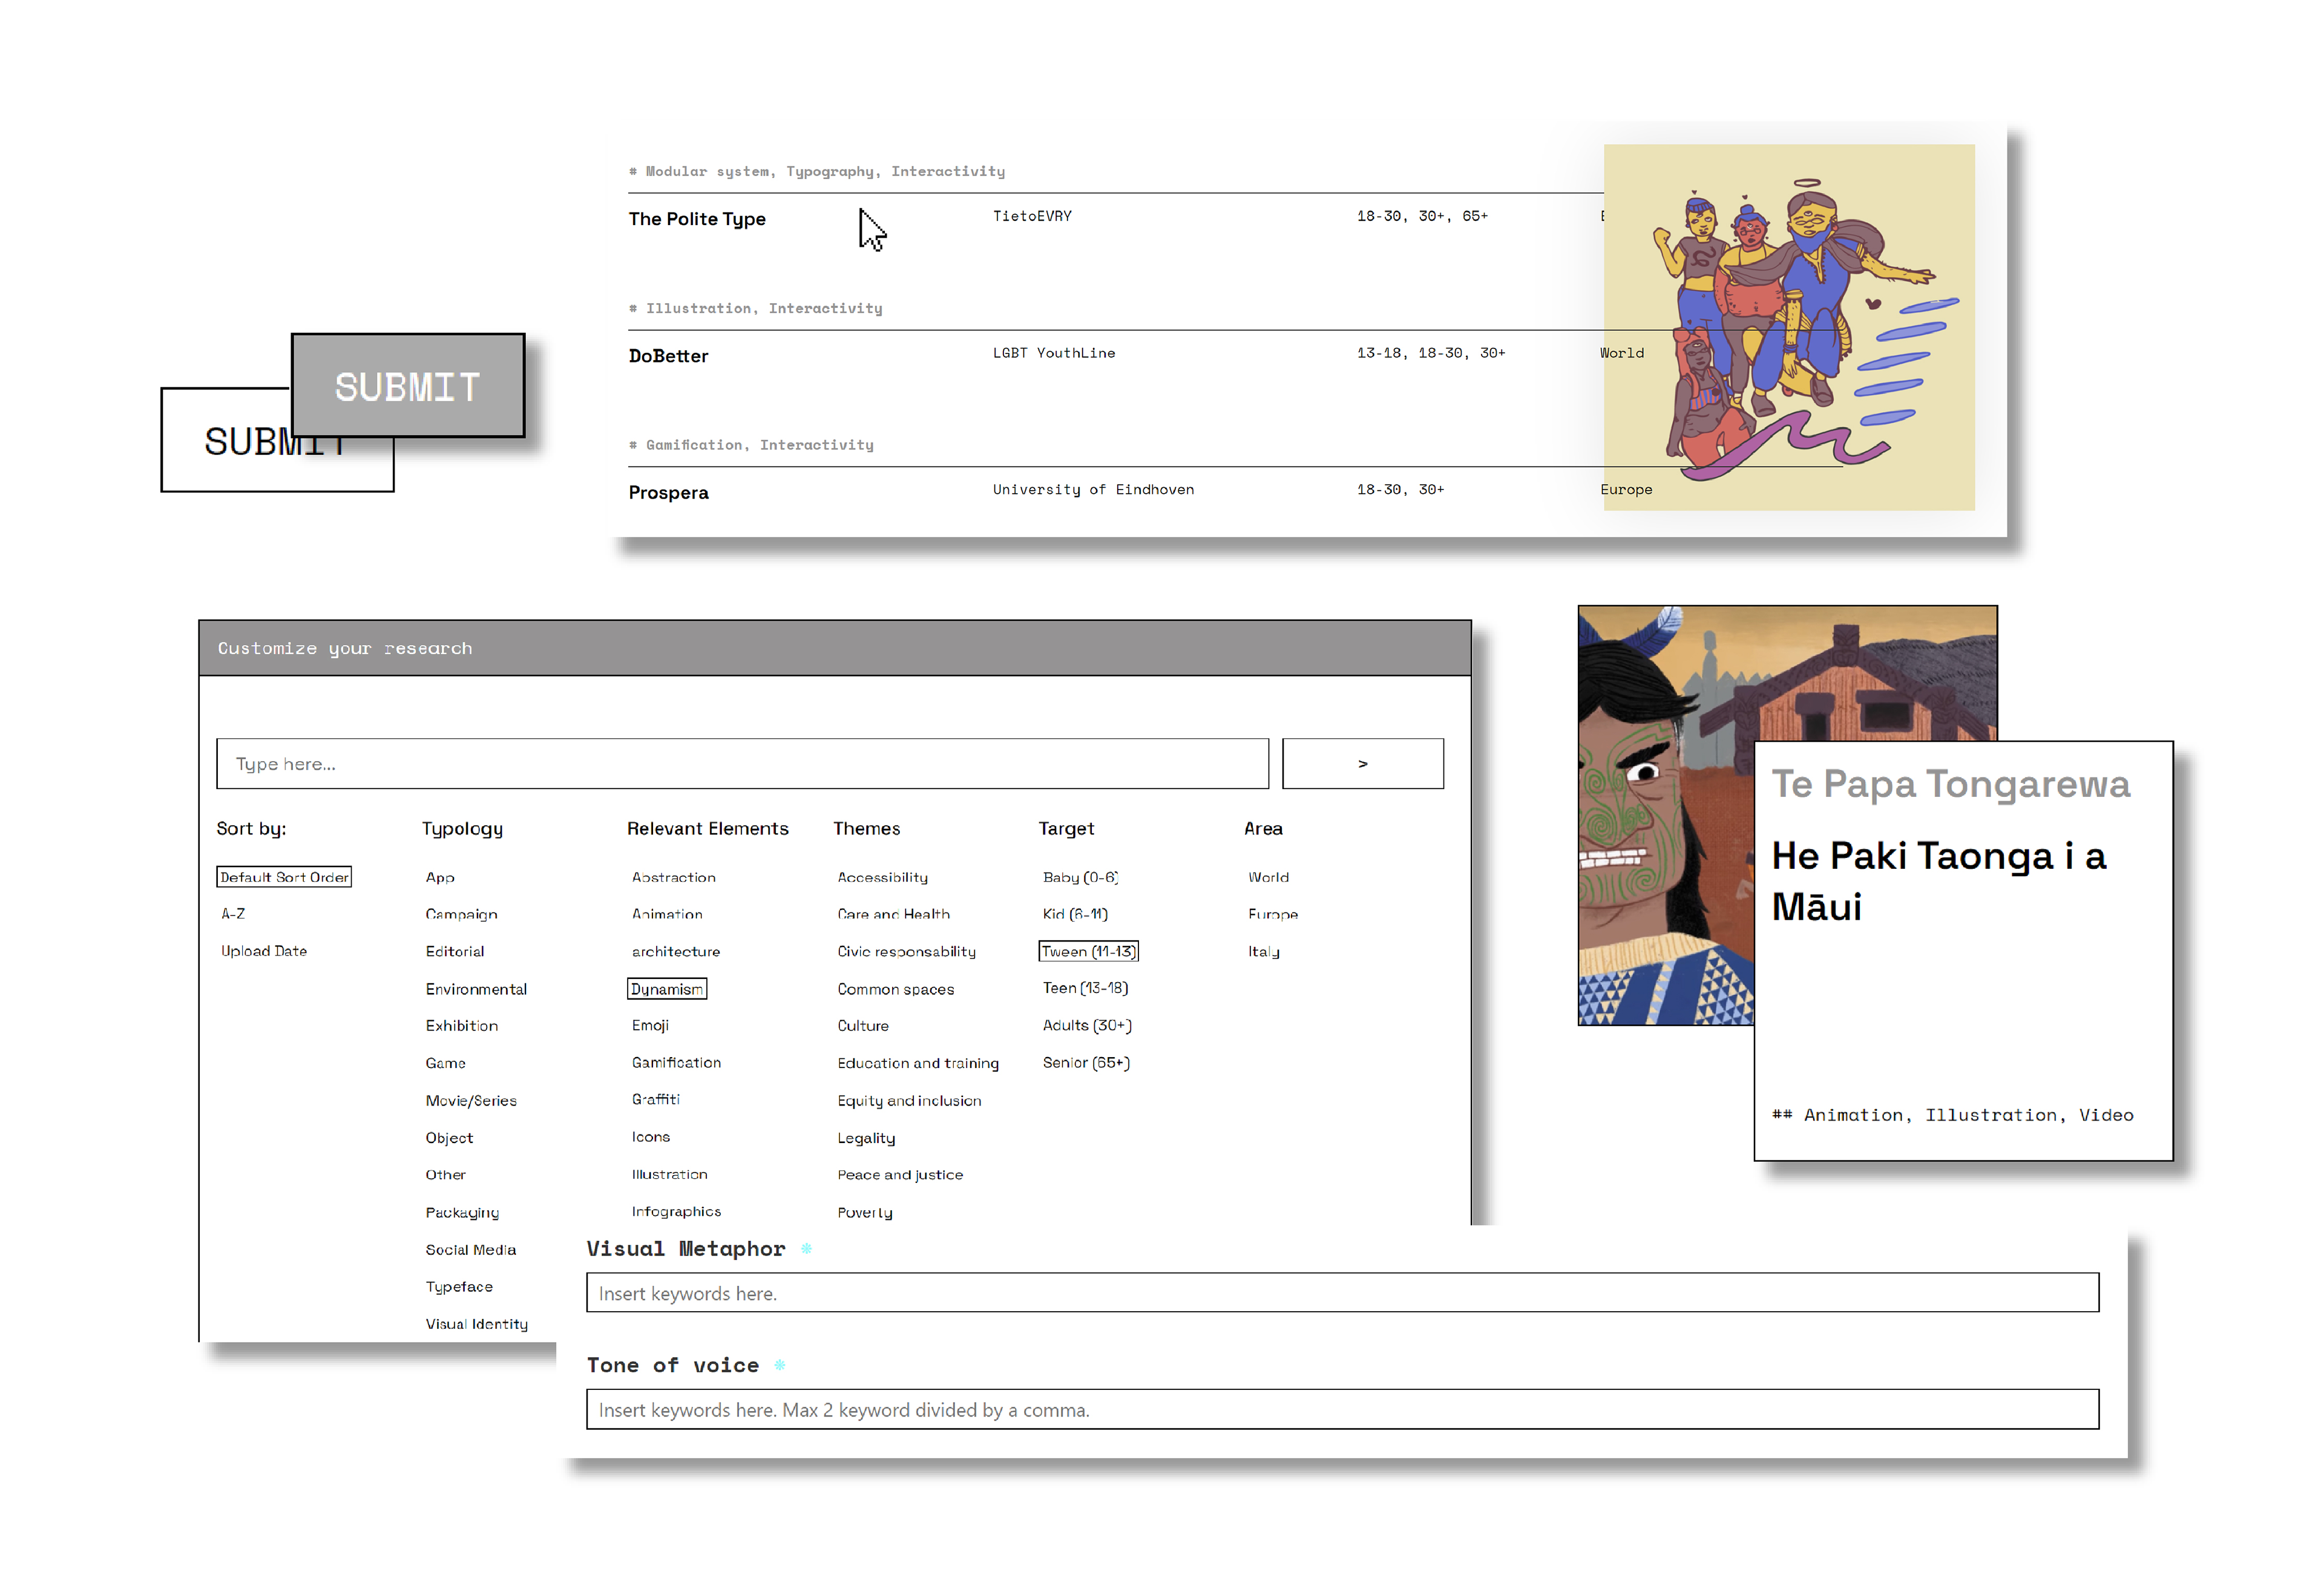Select Default Sort Order option
This screenshot has width=2324, height=1572.
click(284, 876)
